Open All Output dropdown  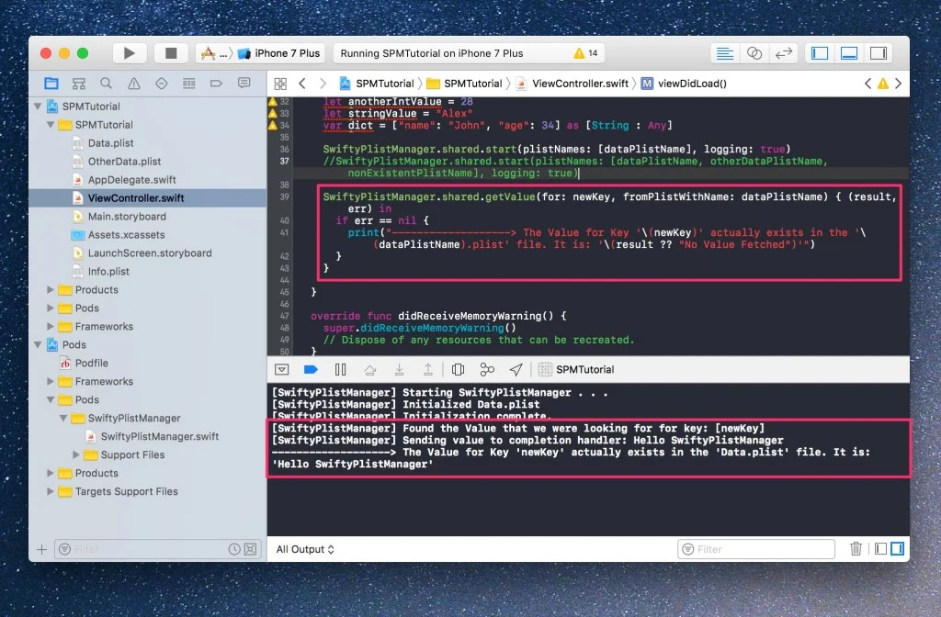pyautogui.click(x=305, y=549)
